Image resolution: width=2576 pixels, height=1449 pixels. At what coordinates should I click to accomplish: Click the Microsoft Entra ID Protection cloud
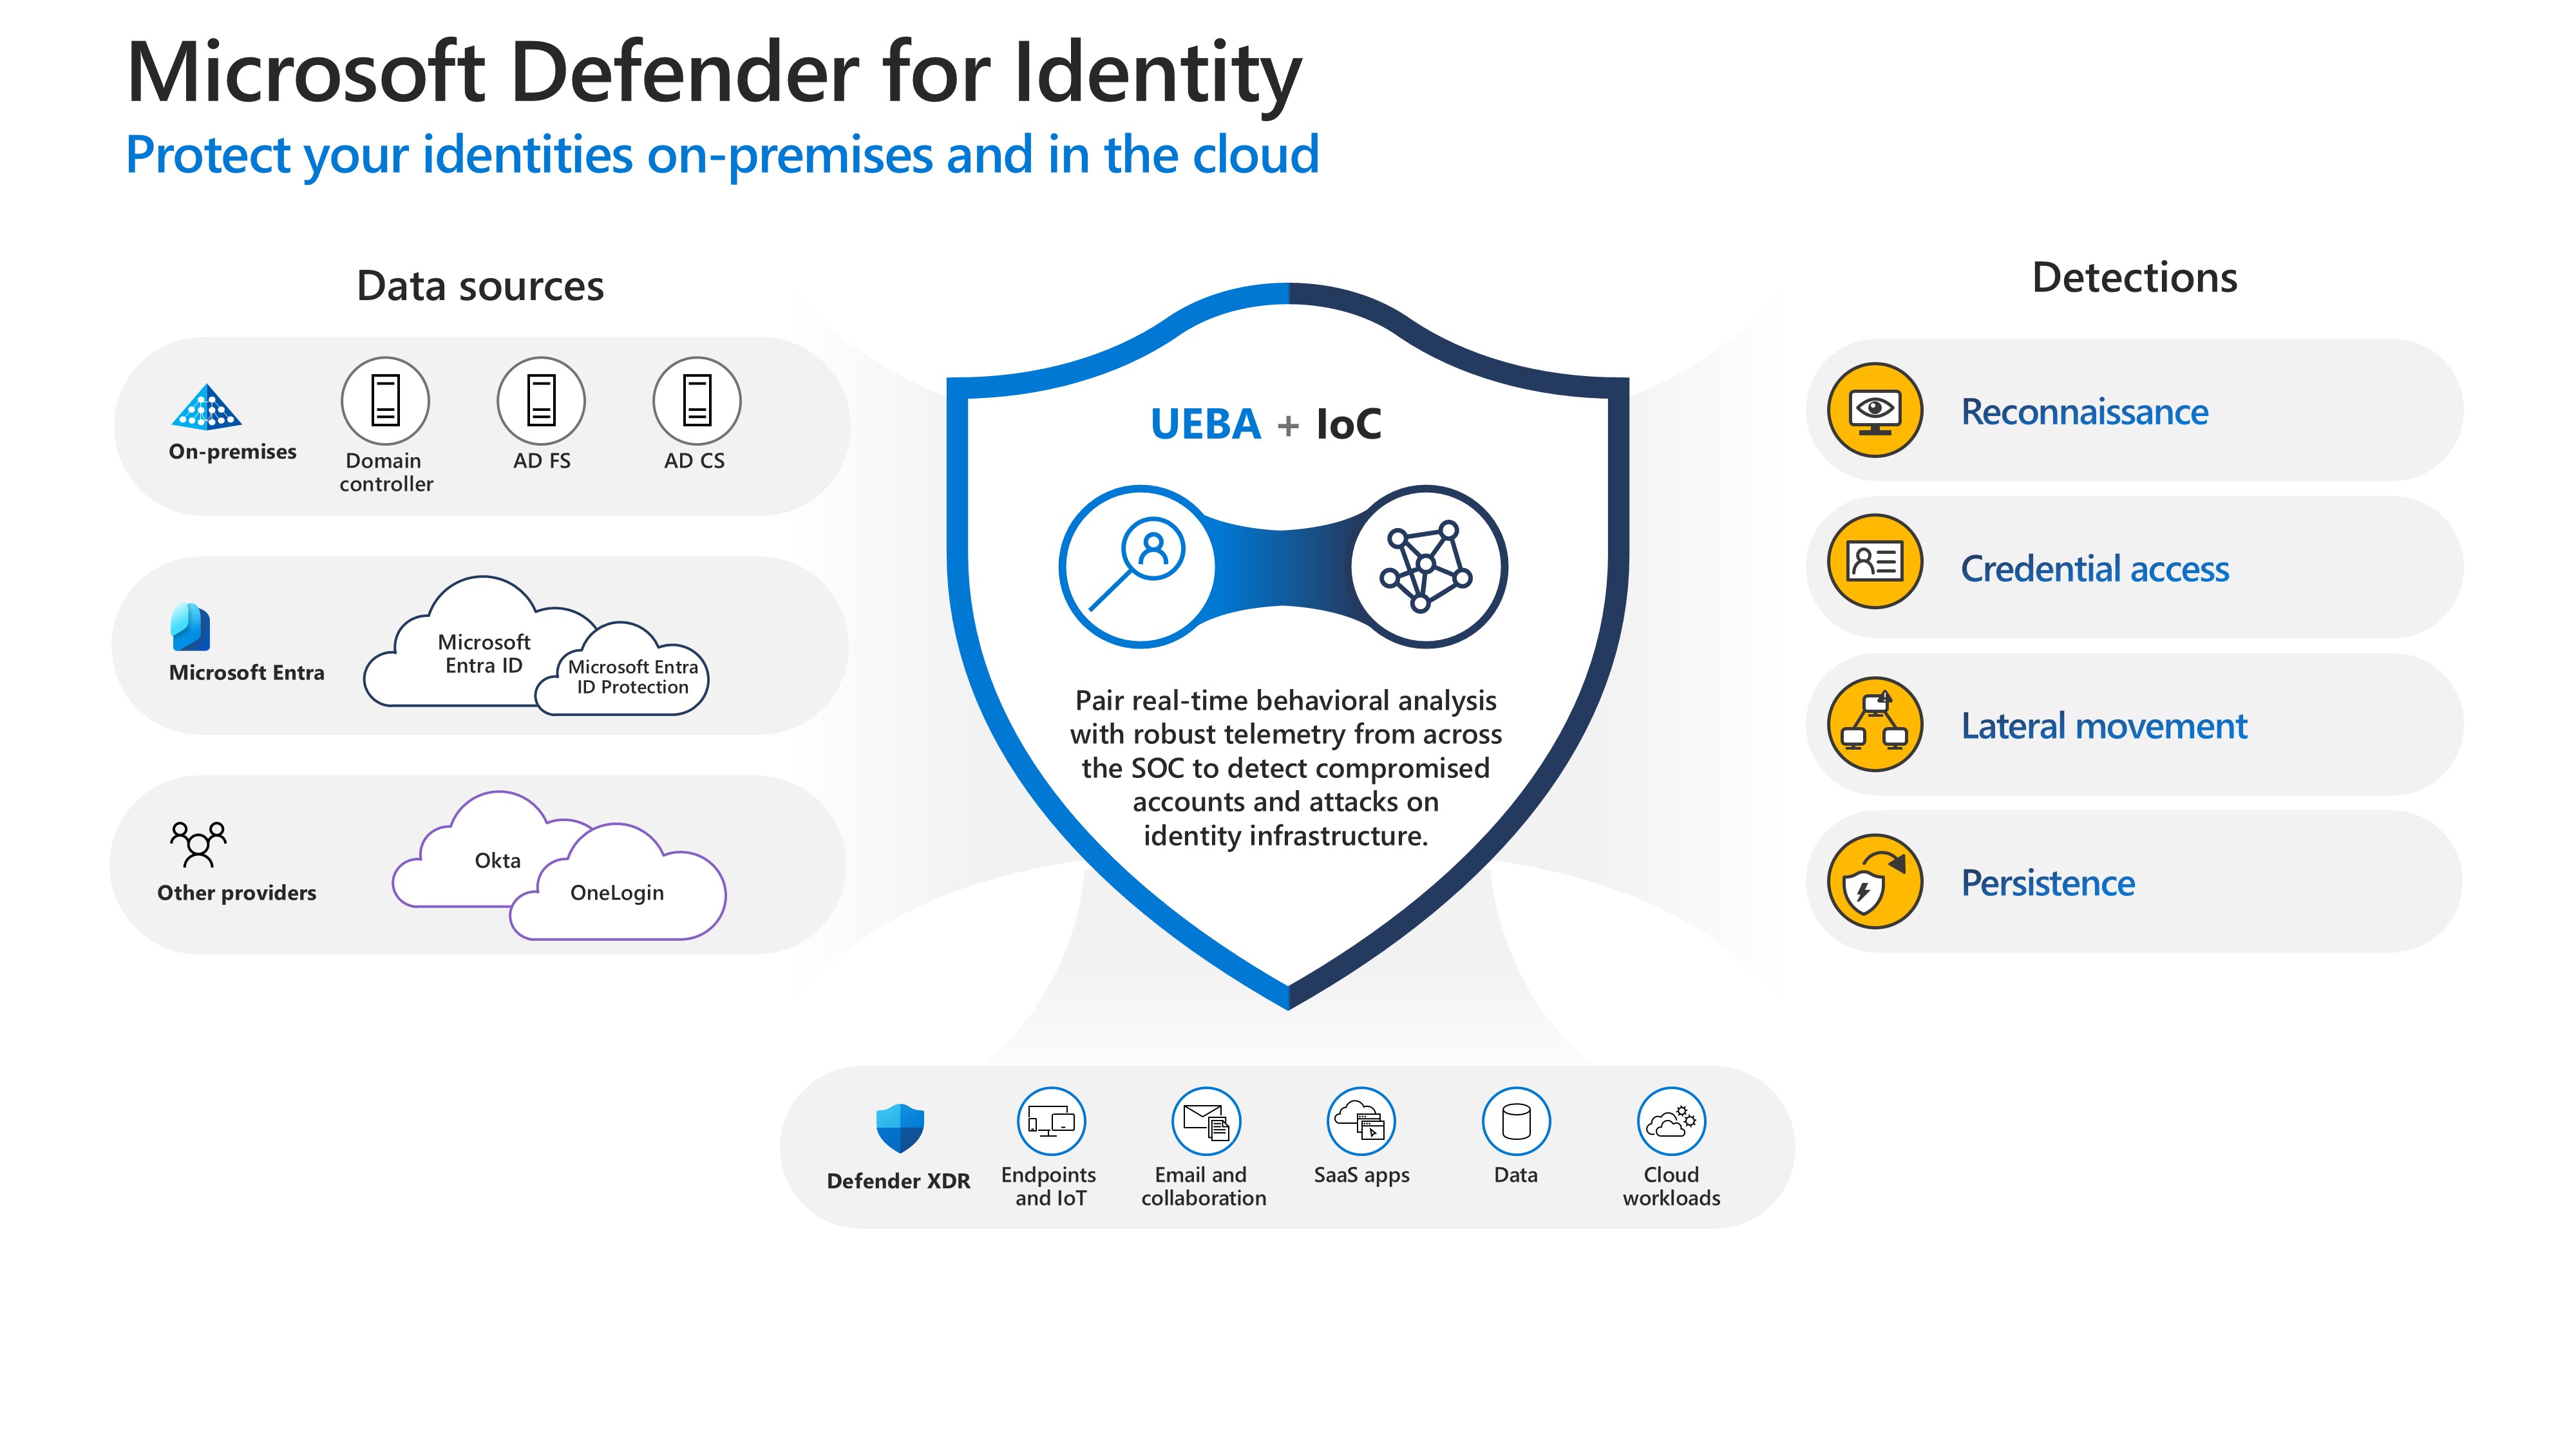tap(632, 676)
